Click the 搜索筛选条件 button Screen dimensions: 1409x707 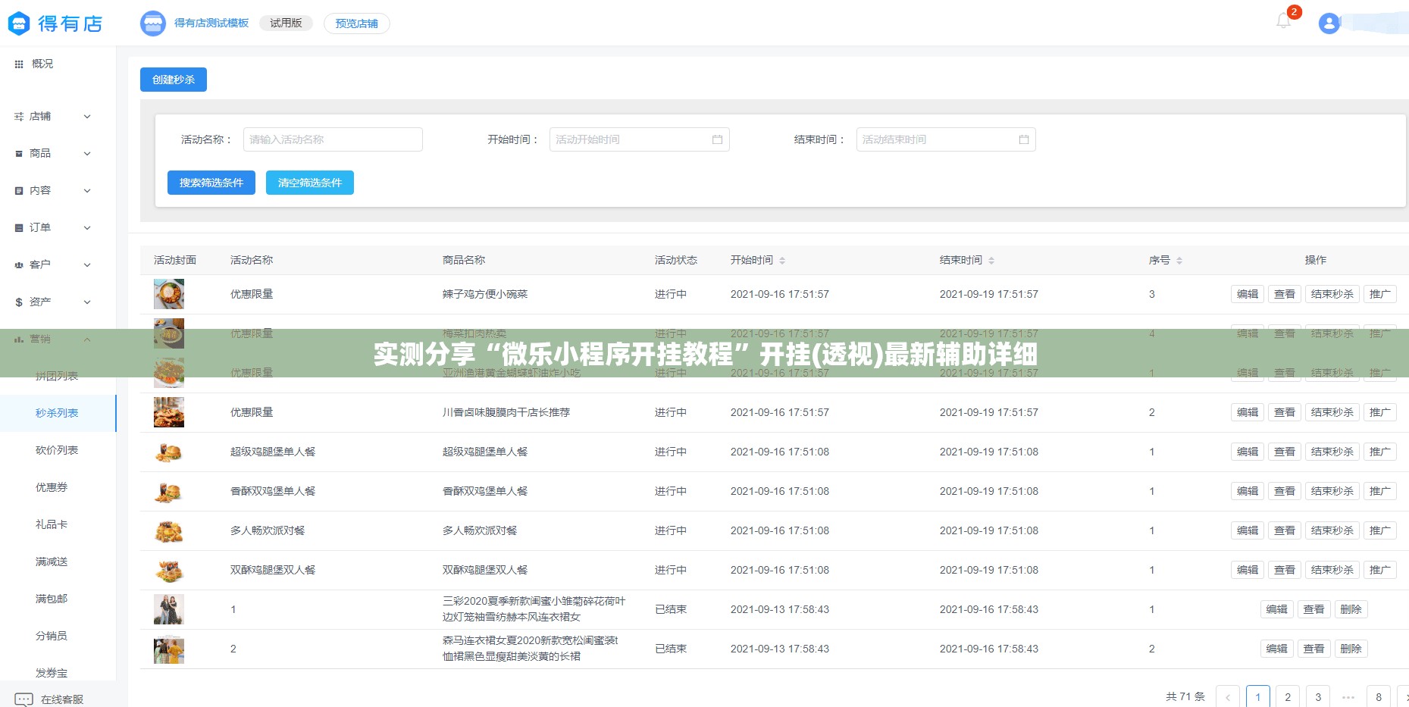(211, 183)
